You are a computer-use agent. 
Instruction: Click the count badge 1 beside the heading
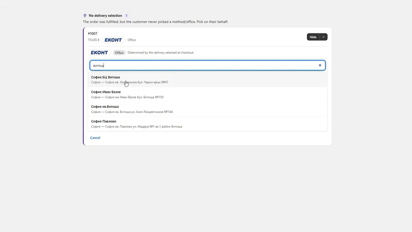coord(126,15)
